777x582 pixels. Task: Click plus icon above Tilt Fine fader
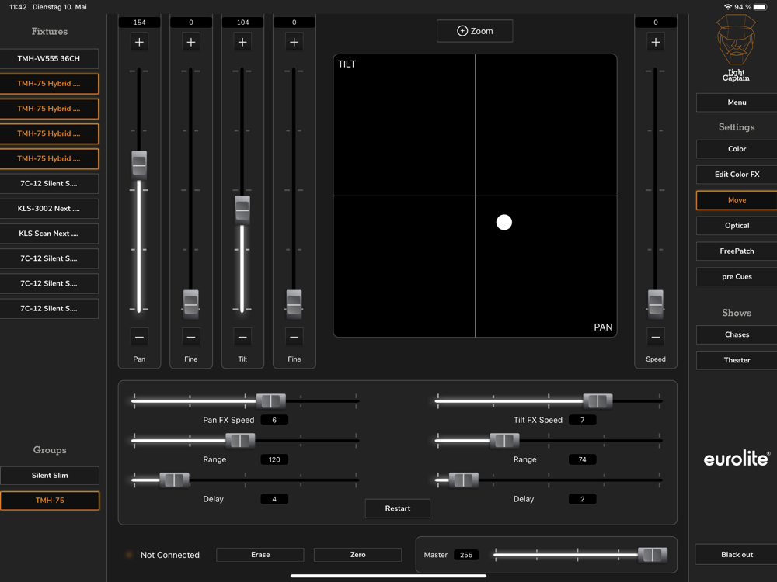pyautogui.click(x=294, y=42)
